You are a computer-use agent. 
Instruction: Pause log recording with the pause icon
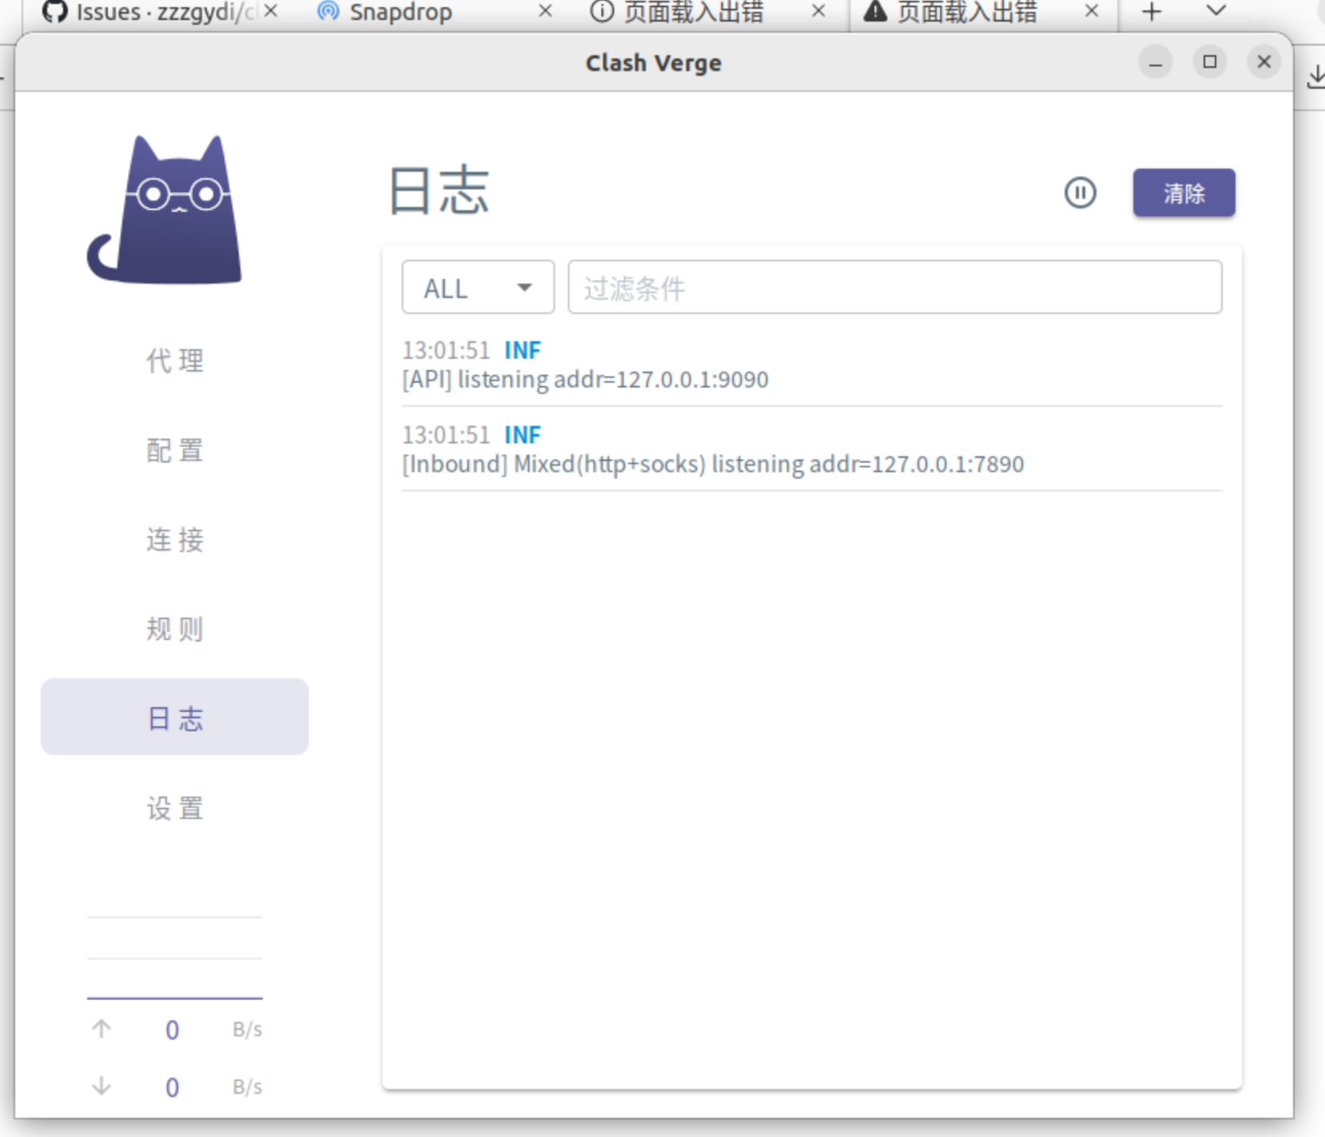[x=1080, y=193]
